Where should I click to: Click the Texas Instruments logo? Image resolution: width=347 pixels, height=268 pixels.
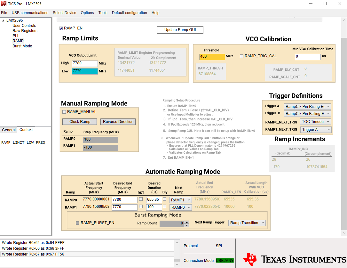pyautogui.click(x=295, y=259)
